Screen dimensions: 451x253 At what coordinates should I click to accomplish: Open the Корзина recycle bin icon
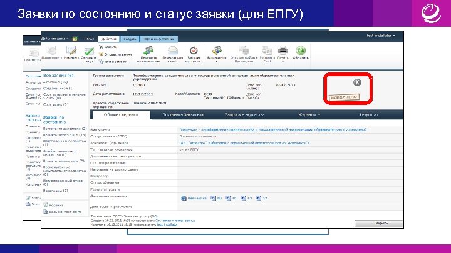coord(46,205)
